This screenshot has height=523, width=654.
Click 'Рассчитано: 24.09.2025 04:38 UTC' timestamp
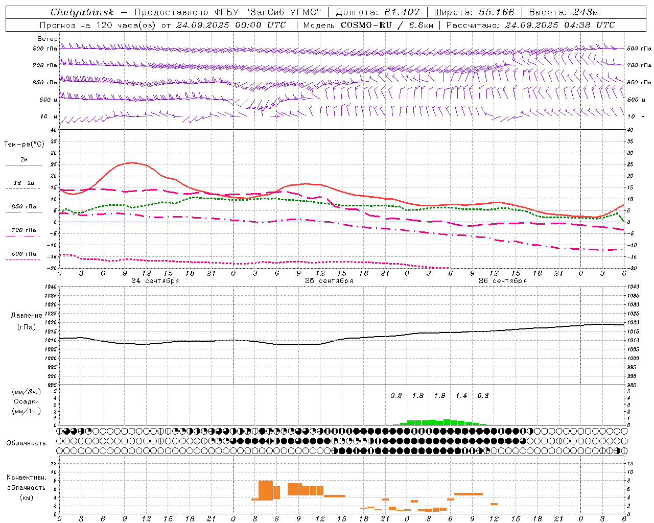pos(530,25)
